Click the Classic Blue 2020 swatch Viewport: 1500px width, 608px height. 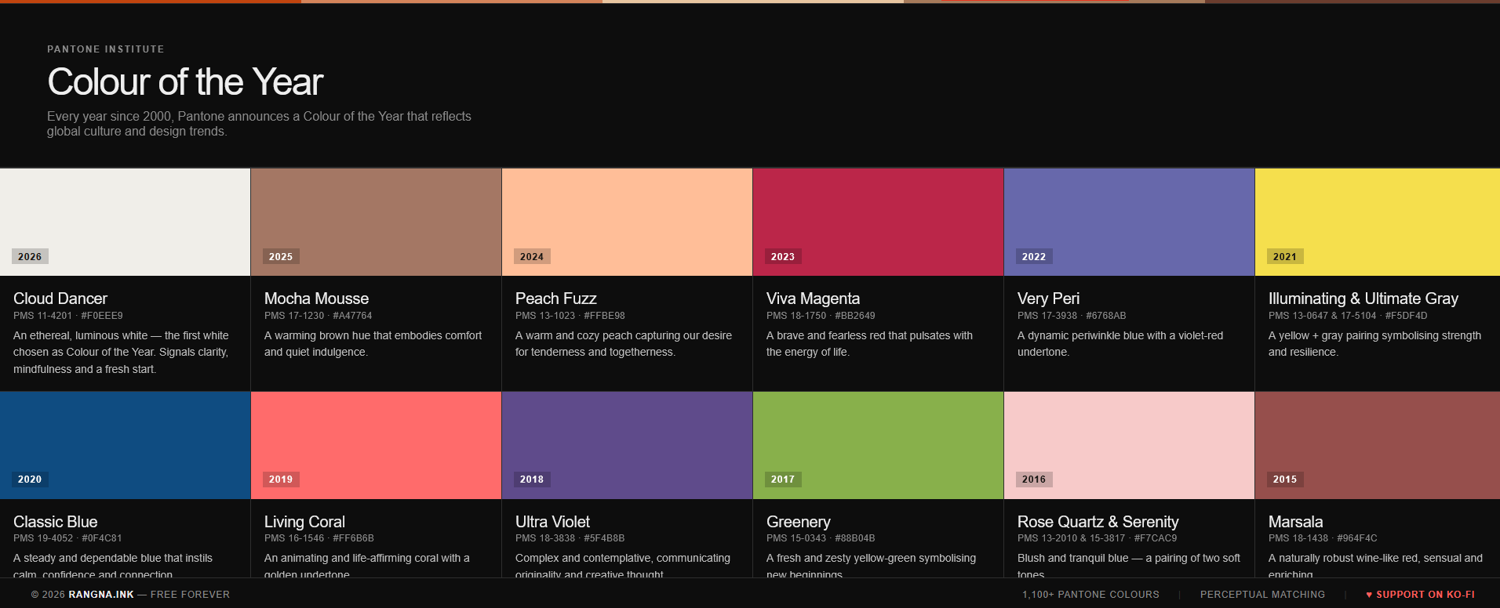point(126,445)
